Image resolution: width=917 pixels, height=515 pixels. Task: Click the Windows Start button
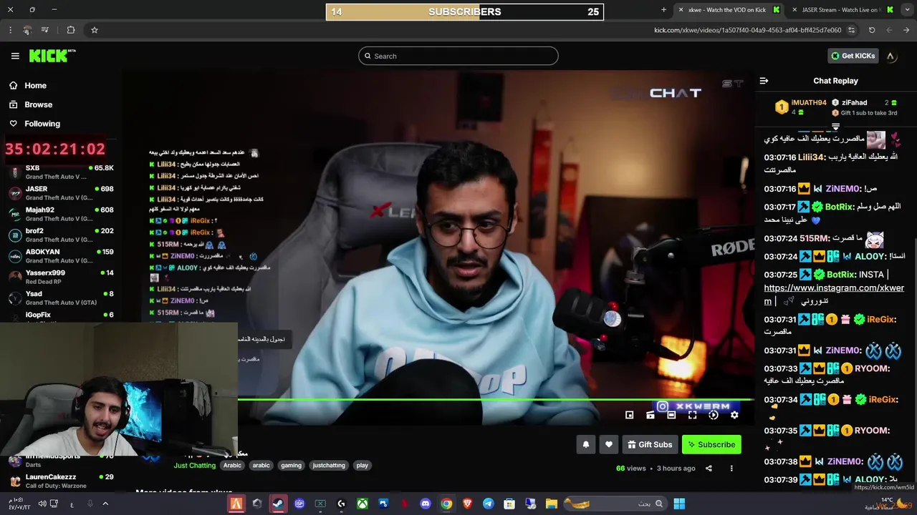679,504
